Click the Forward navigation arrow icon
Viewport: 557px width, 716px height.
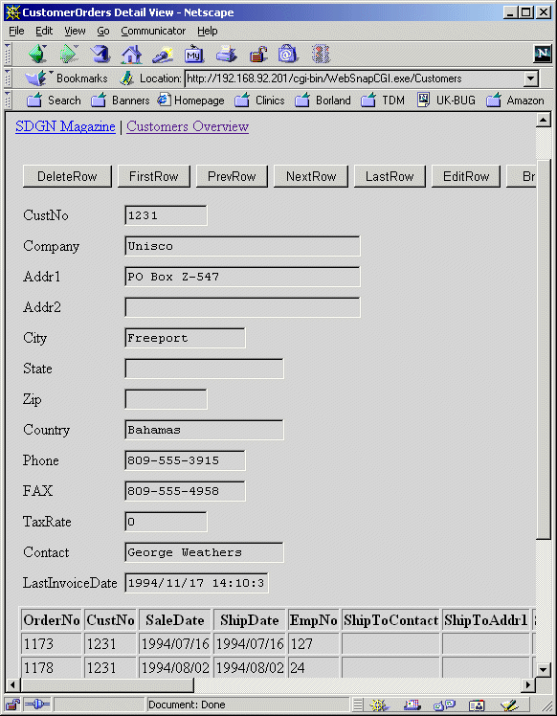coord(69,54)
